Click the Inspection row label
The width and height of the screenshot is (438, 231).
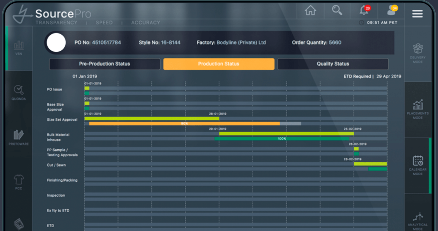56,195
